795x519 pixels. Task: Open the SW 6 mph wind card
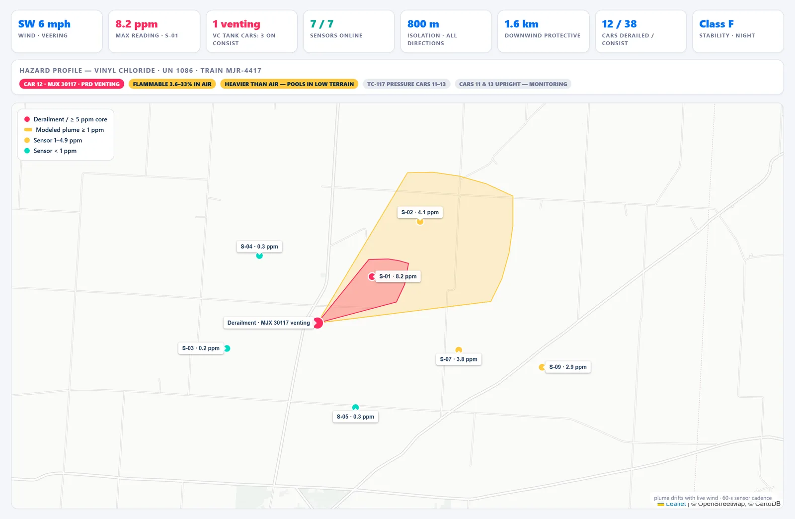point(57,31)
